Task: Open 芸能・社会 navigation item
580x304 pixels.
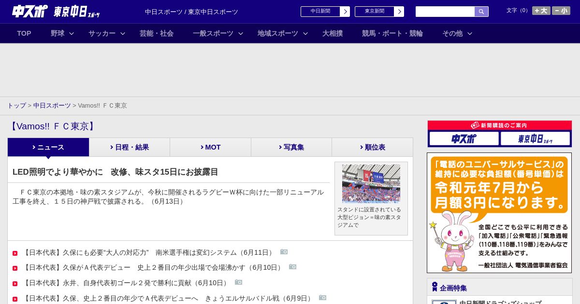Action: (157, 33)
